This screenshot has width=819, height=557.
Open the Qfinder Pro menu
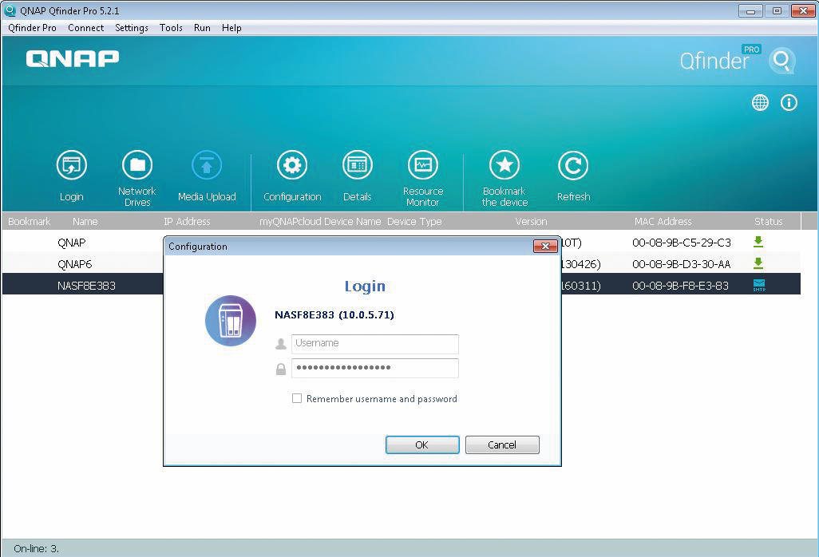32,28
